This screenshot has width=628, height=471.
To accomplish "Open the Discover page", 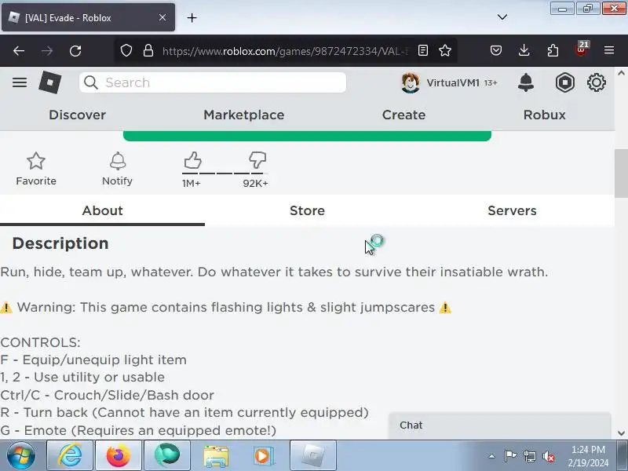I will point(77,115).
